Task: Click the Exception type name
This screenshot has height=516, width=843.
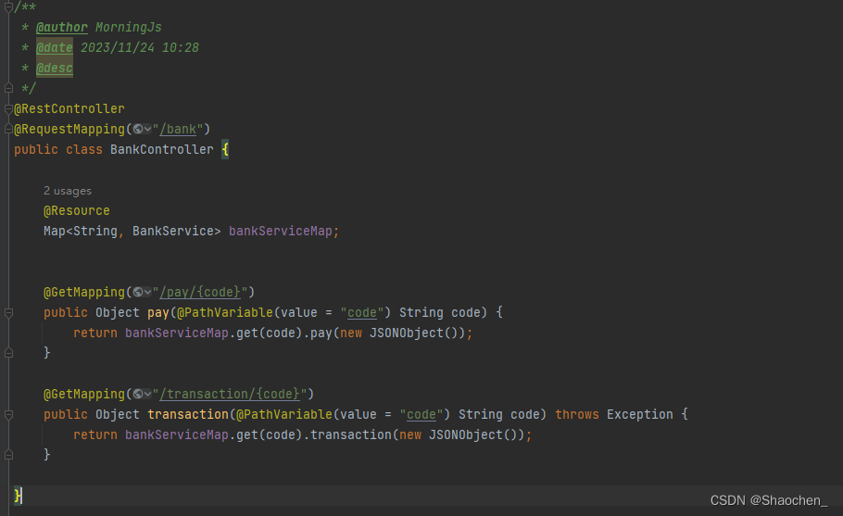Action: (x=640, y=414)
